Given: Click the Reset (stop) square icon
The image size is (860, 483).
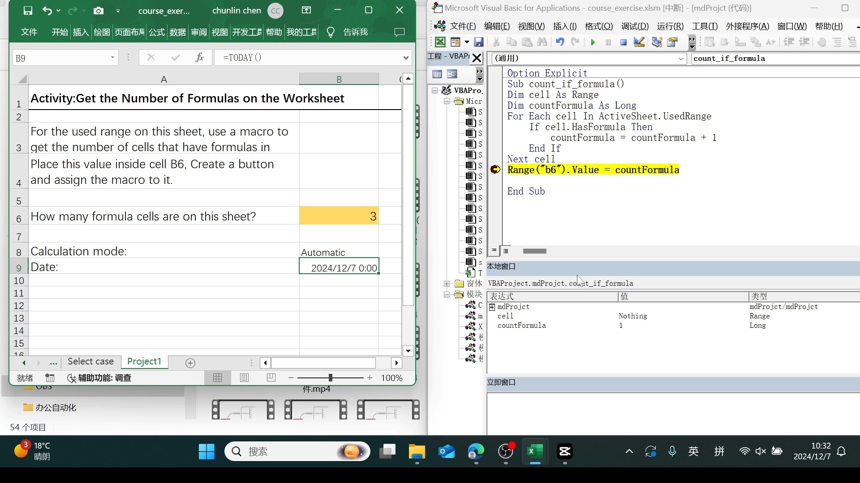Looking at the screenshot, I should tap(623, 42).
